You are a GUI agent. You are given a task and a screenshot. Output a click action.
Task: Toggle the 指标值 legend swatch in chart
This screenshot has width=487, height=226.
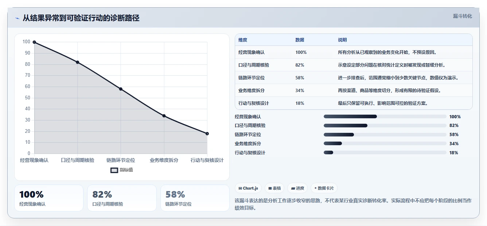114,170
